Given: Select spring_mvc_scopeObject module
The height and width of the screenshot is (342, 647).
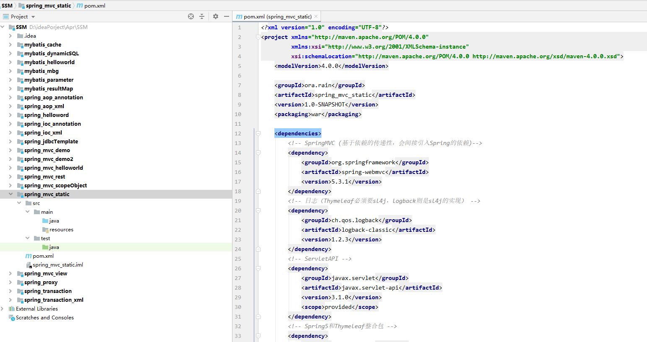Looking at the screenshot, I should click(x=56, y=185).
